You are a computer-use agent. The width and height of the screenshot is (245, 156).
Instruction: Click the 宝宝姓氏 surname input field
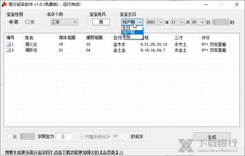(101, 22)
